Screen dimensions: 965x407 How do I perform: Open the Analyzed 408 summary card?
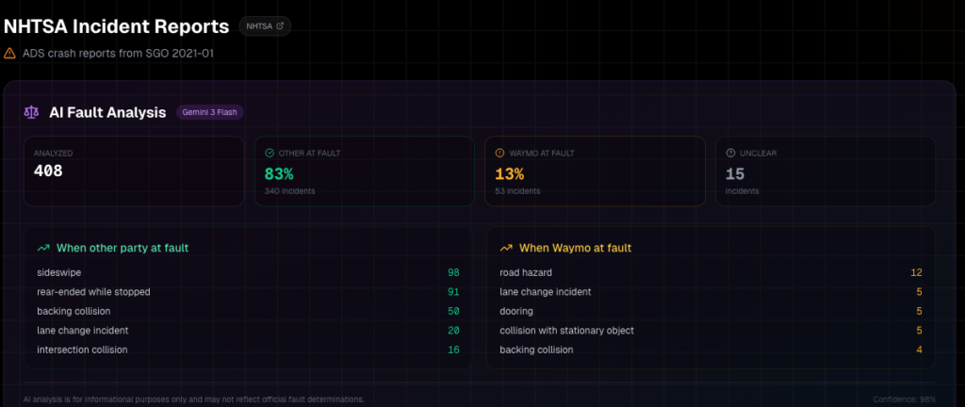click(134, 171)
